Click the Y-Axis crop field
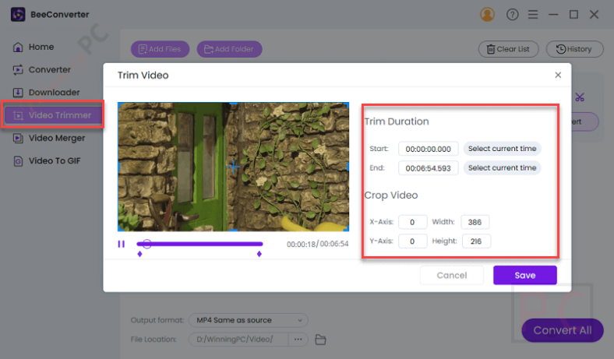 click(412, 241)
